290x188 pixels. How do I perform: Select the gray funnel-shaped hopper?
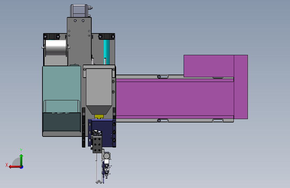point(99,91)
